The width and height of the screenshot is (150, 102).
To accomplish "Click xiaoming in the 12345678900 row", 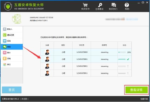I will (x=105, y=52).
